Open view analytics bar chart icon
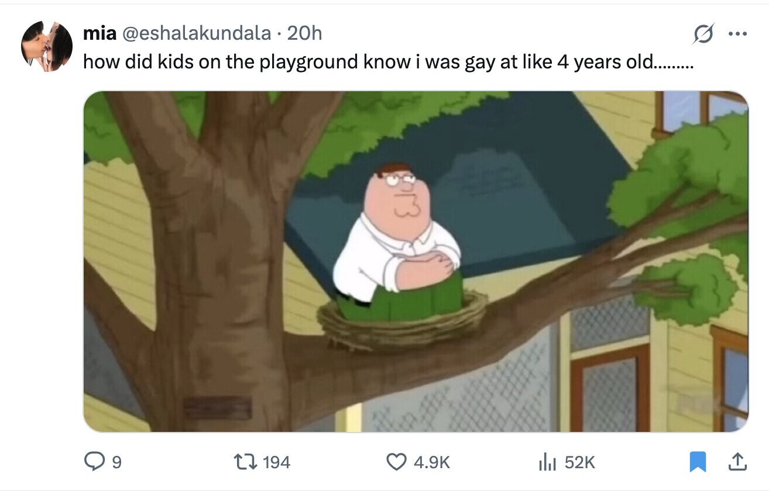This screenshot has height=491, width=769. pos(545,462)
